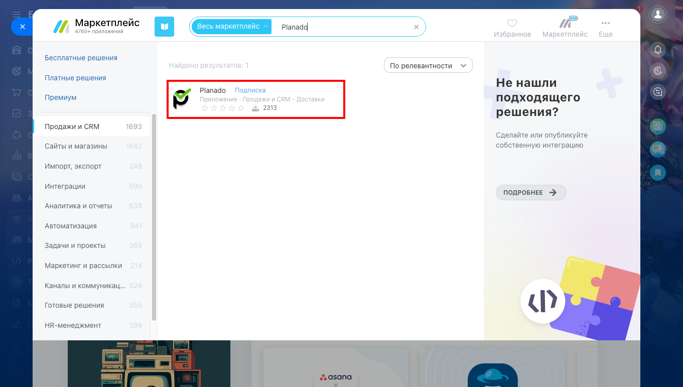Click the circular target icon below the notifications bell
The image size is (683, 387).
pyautogui.click(x=658, y=71)
